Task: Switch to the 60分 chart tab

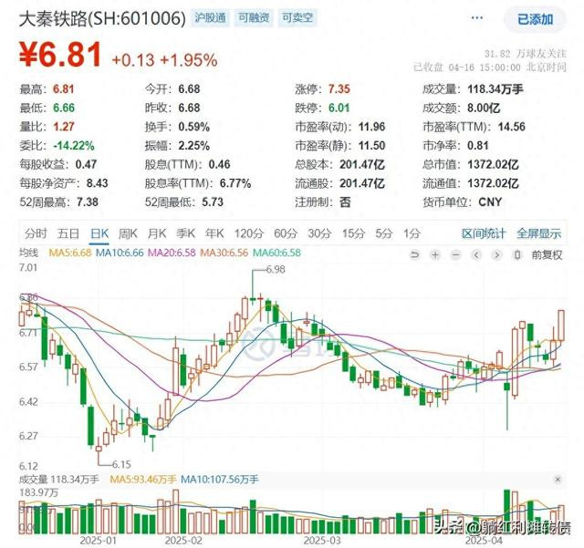Action: coord(286,233)
